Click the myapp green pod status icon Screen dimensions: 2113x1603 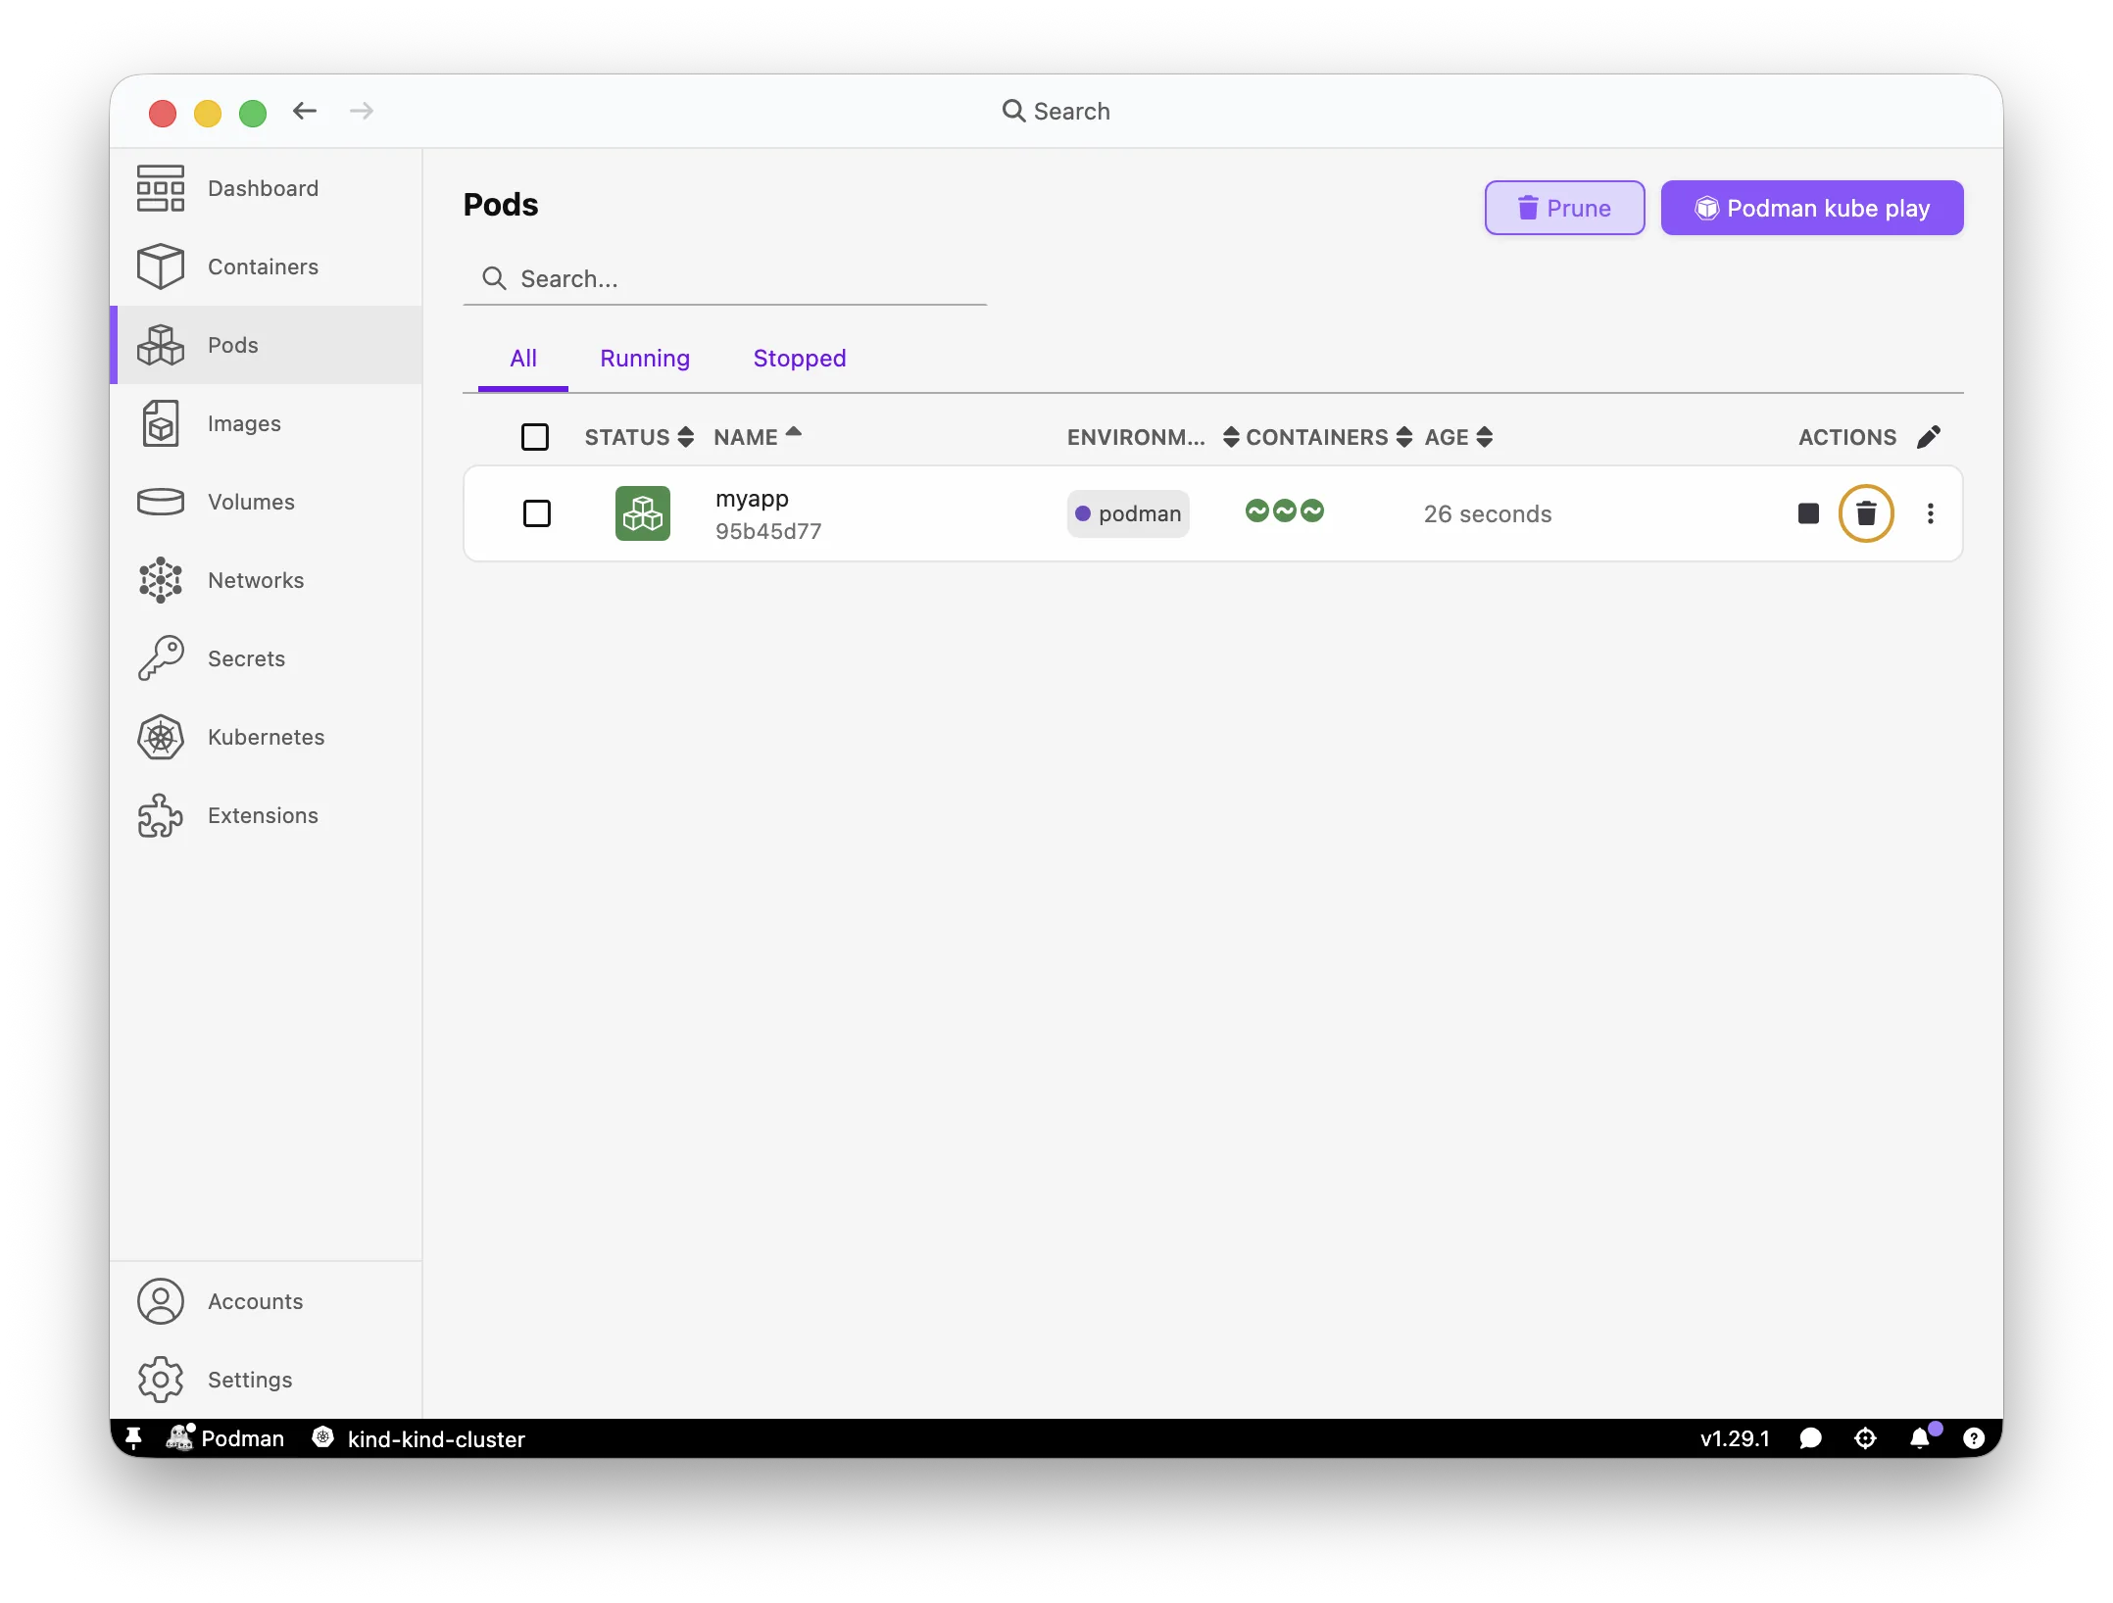pos(643,513)
